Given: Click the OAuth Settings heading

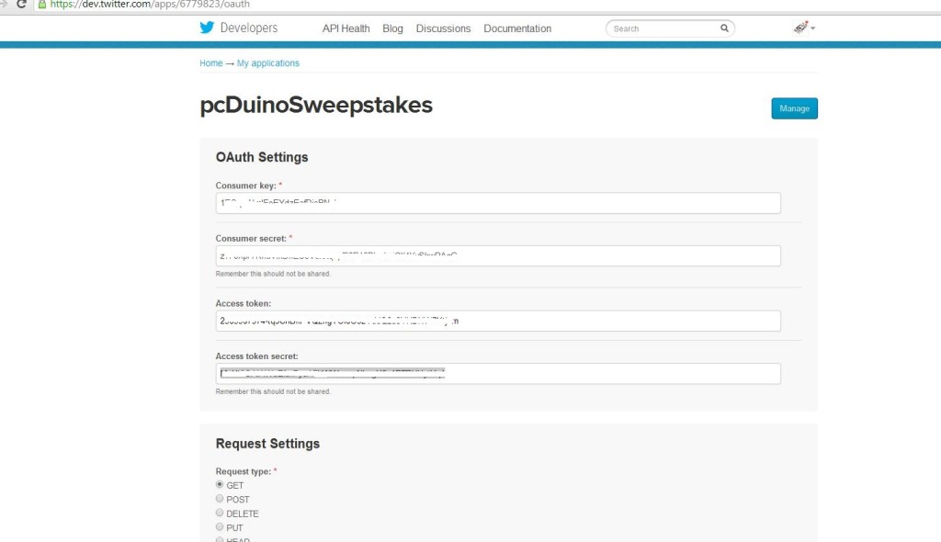Looking at the screenshot, I should pyautogui.click(x=262, y=157).
